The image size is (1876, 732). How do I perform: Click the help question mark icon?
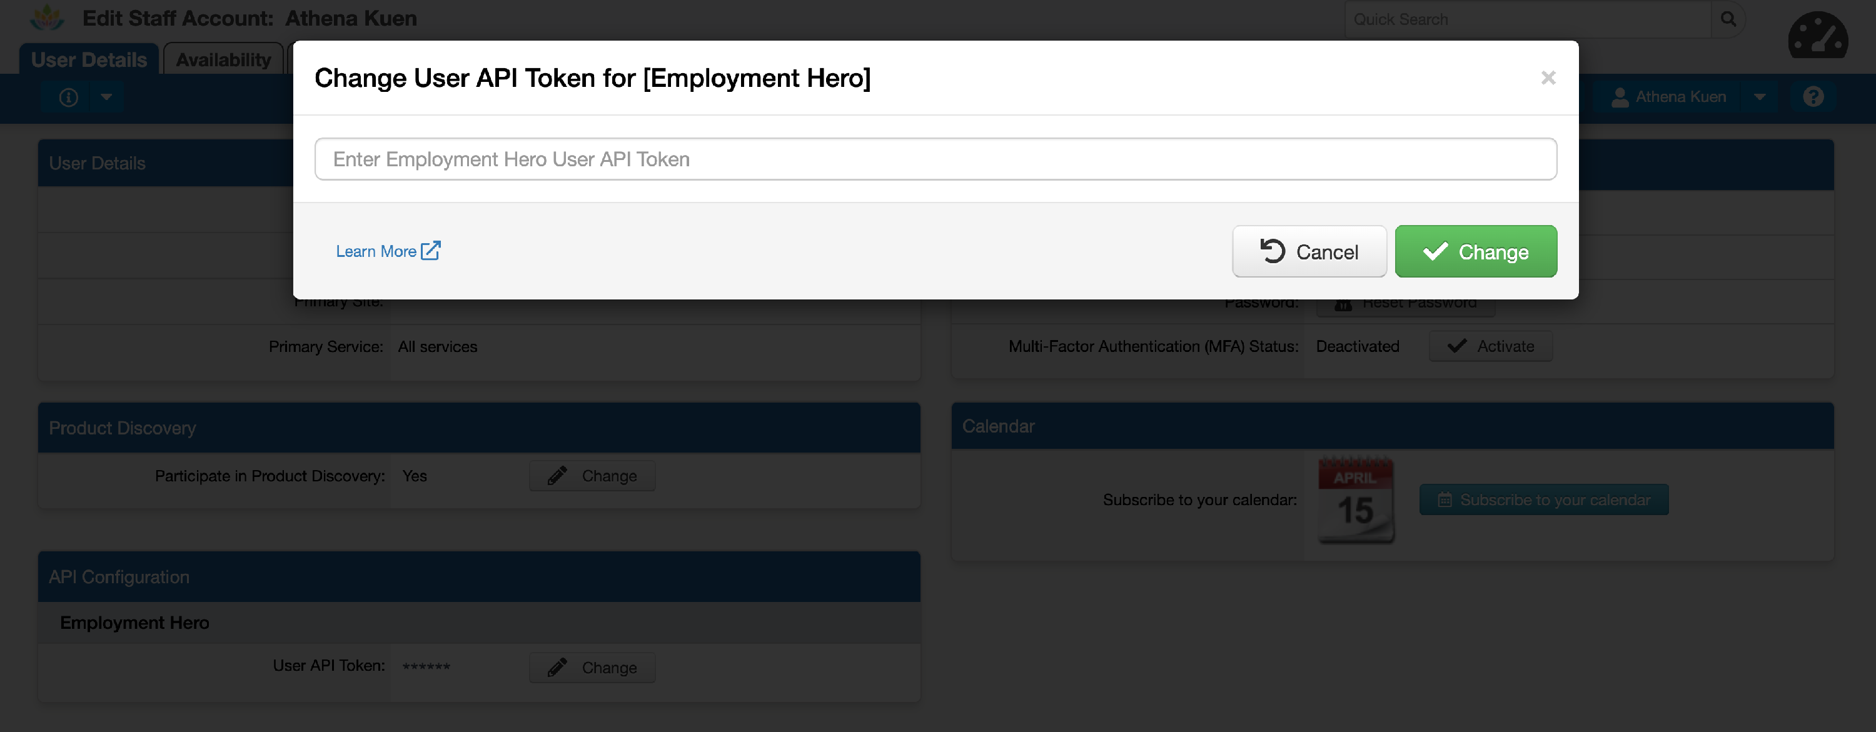pyautogui.click(x=1813, y=97)
